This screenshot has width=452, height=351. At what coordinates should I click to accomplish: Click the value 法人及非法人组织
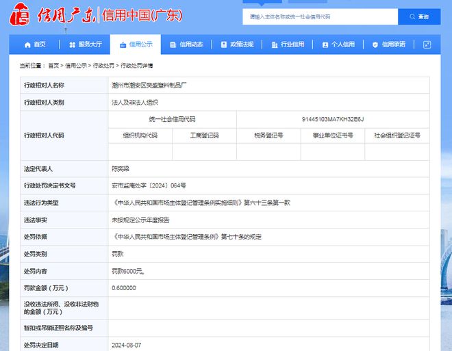135,103
